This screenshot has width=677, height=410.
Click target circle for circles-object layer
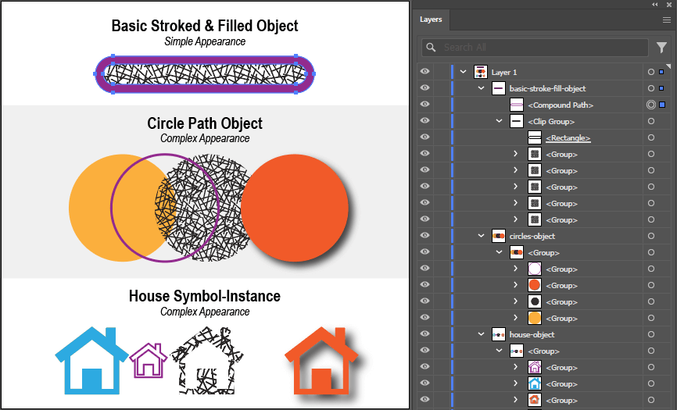650,236
